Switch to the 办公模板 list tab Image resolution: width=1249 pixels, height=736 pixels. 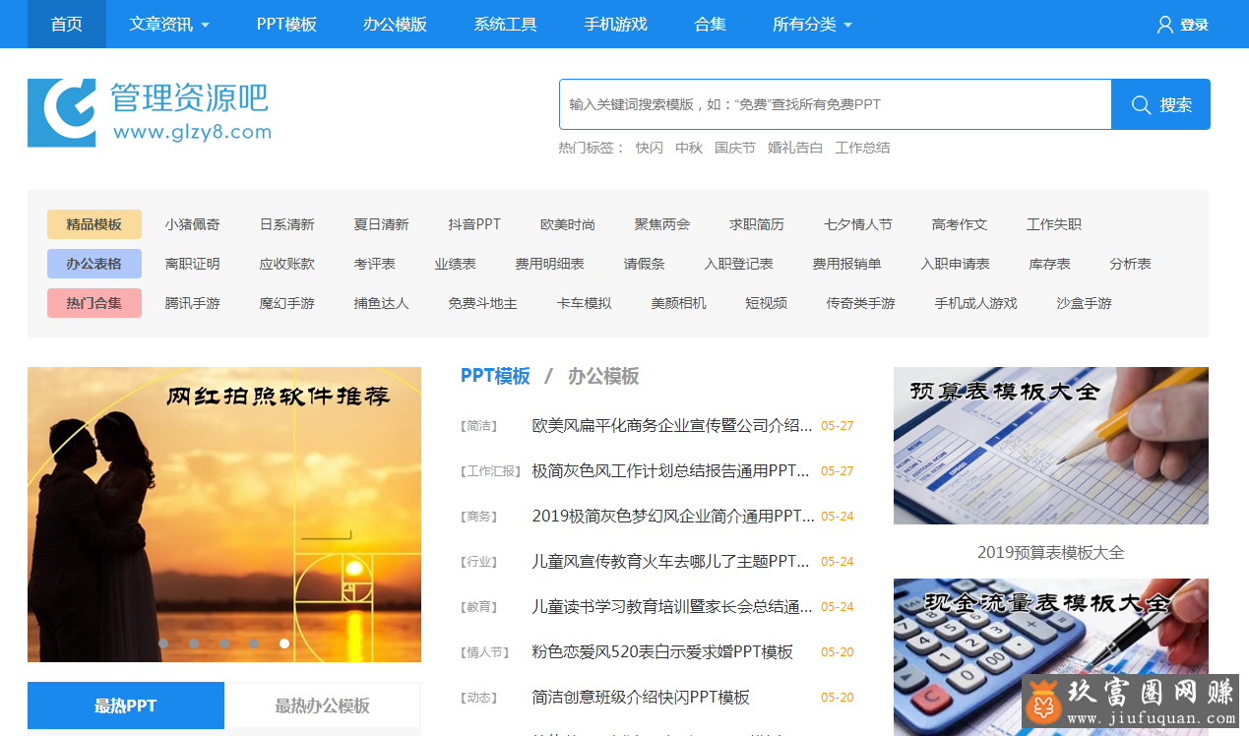coord(603,376)
